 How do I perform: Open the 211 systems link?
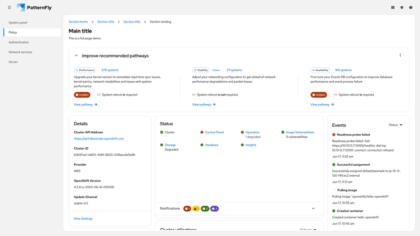234,70
